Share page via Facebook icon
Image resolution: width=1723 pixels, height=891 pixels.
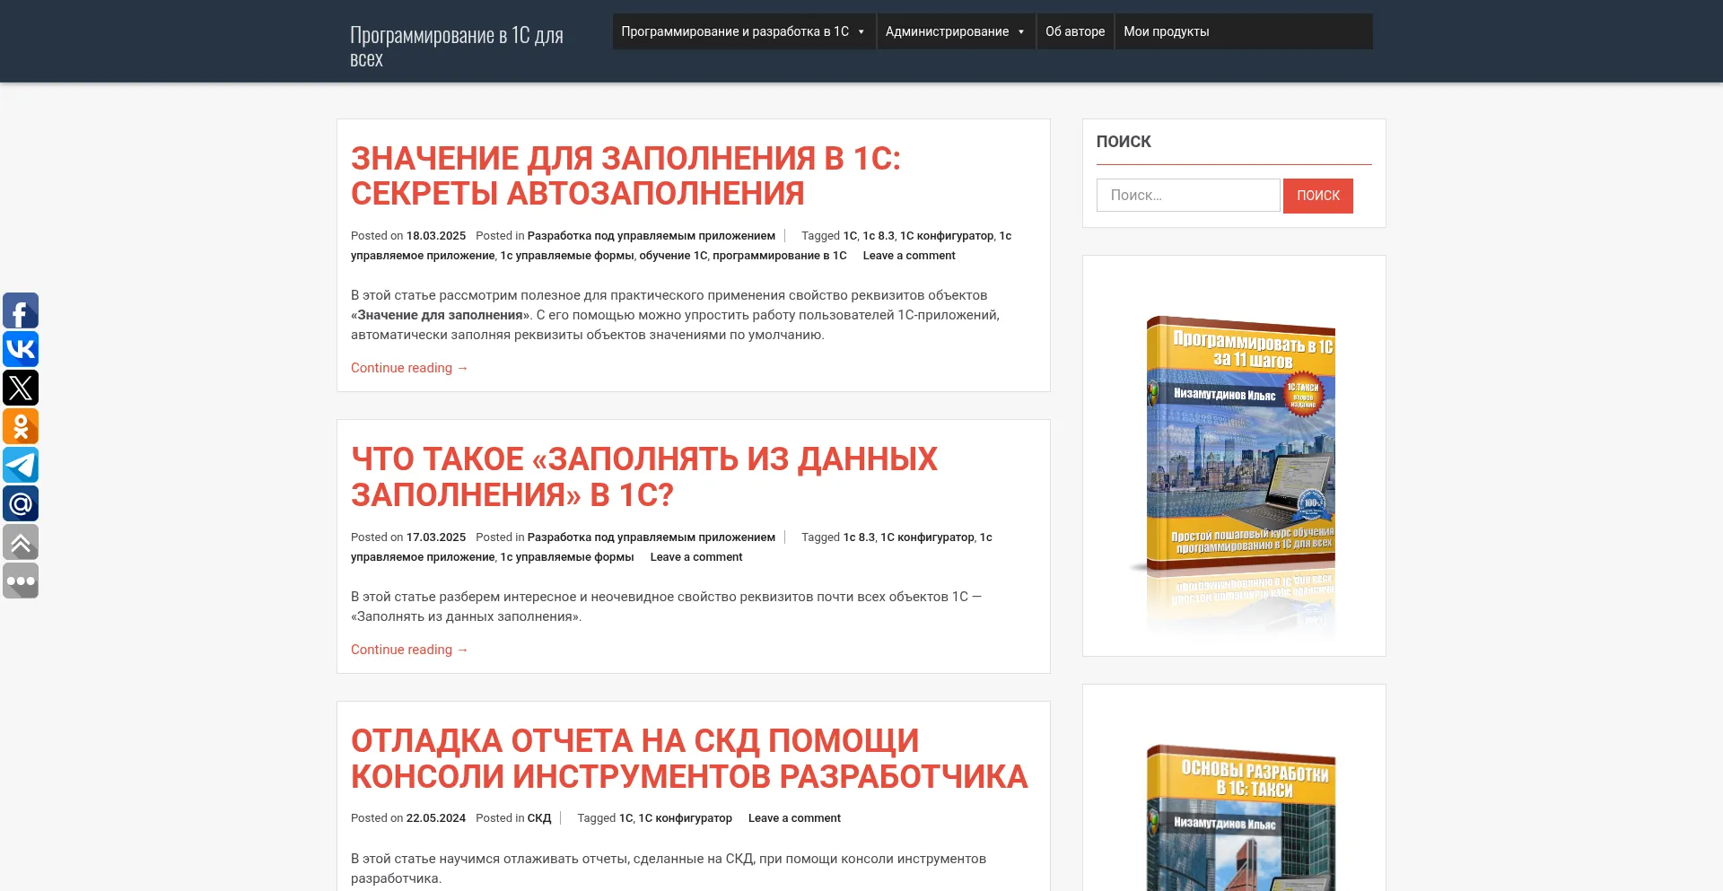pyautogui.click(x=21, y=310)
